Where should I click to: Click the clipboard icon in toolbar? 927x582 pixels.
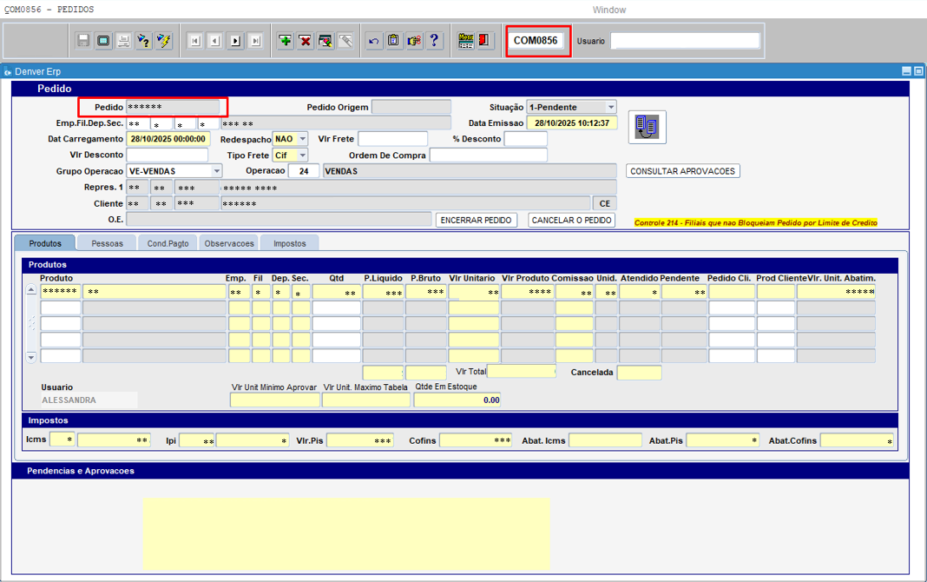coord(394,41)
